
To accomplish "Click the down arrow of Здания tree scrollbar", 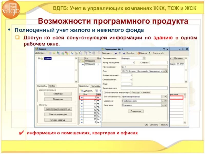I will coord(76,82).
